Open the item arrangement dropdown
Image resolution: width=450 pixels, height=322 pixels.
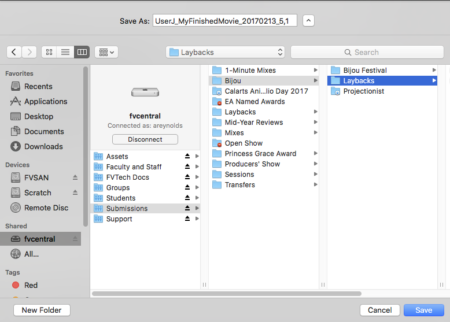click(x=106, y=52)
